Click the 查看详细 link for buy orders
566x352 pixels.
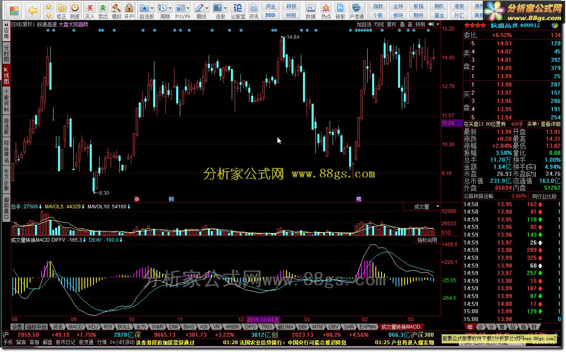(550, 124)
